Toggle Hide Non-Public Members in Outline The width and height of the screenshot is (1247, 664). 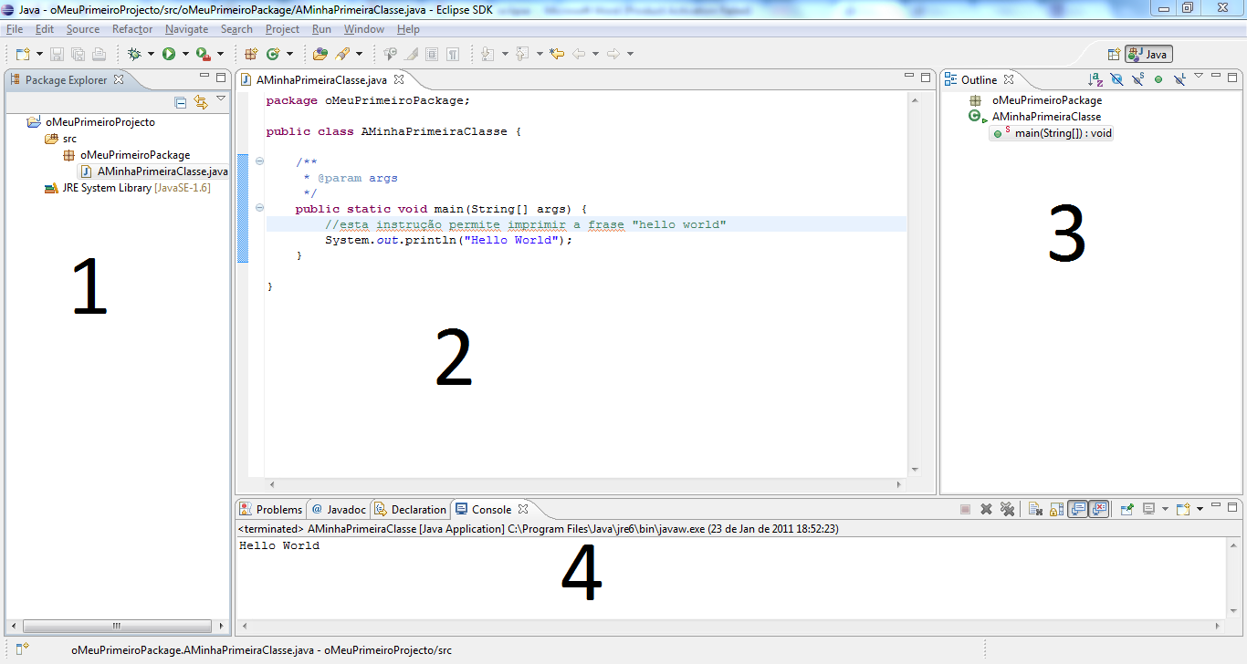pos(1158,79)
